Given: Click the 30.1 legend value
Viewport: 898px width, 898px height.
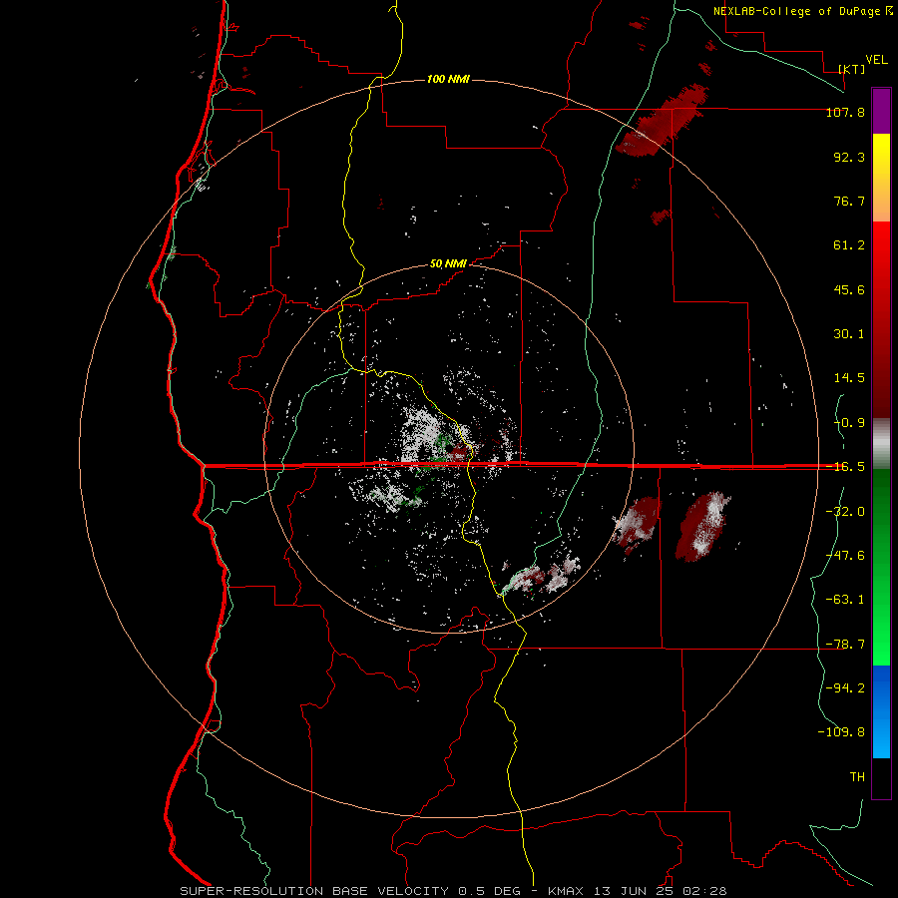Looking at the screenshot, I should [849, 334].
